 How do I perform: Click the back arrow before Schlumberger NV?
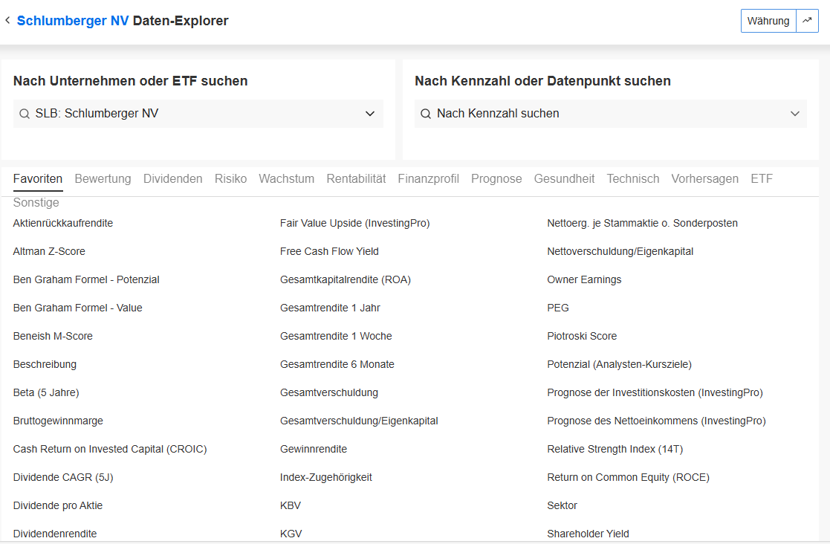coord(7,21)
